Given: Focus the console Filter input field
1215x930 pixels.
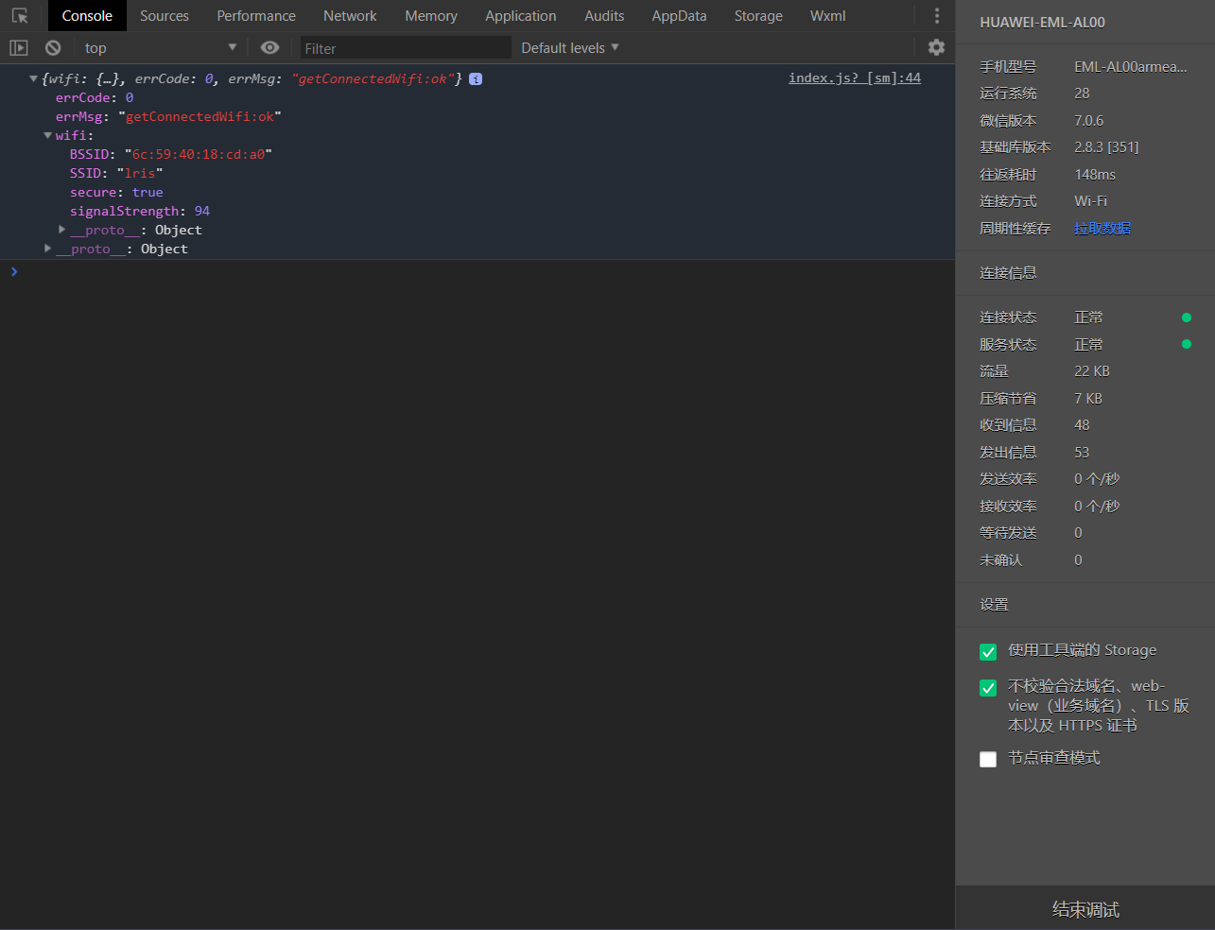Looking at the screenshot, I should pyautogui.click(x=406, y=48).
